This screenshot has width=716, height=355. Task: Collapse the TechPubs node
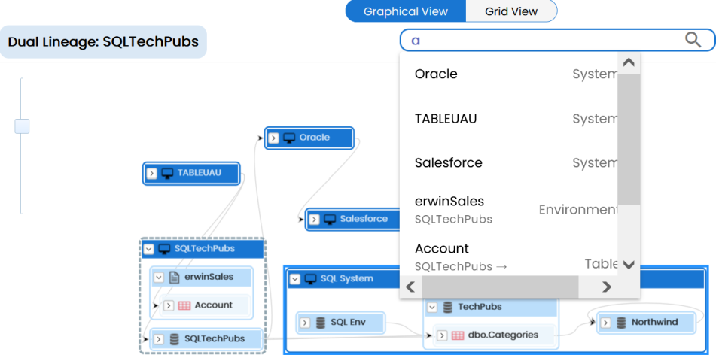pyautogui.click(x=432, y=307)
